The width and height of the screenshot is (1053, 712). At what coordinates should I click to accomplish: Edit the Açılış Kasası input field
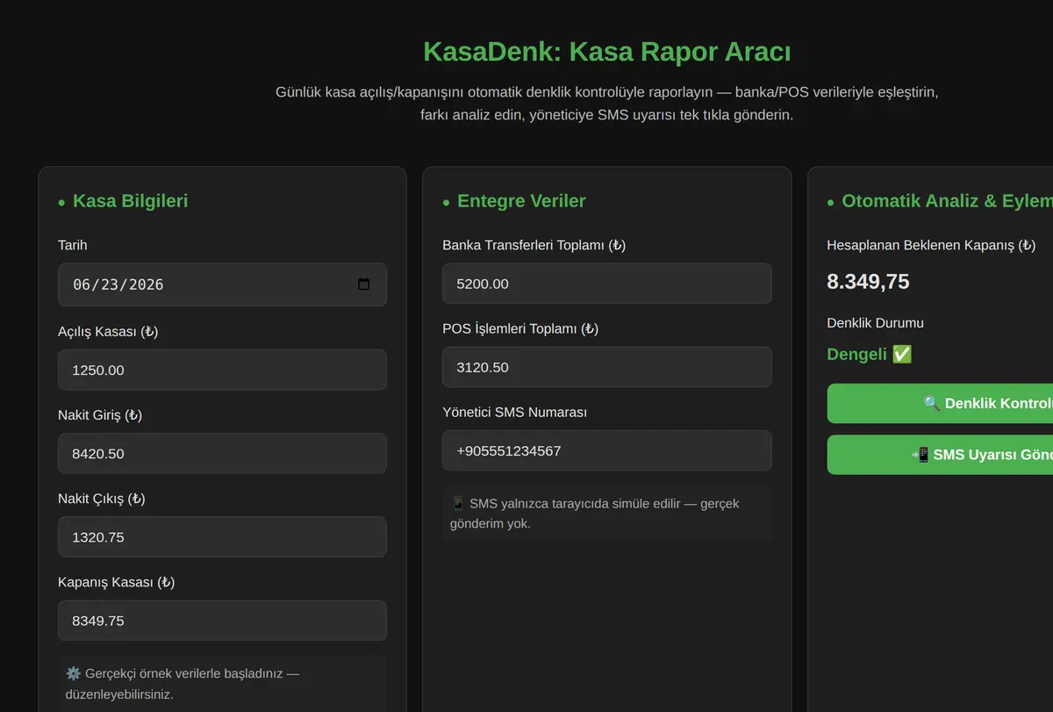point(222,370)
